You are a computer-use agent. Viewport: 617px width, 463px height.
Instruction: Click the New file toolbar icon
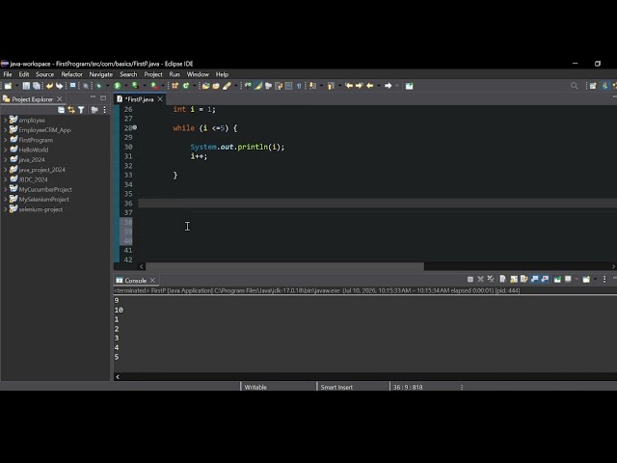(8, 86)
